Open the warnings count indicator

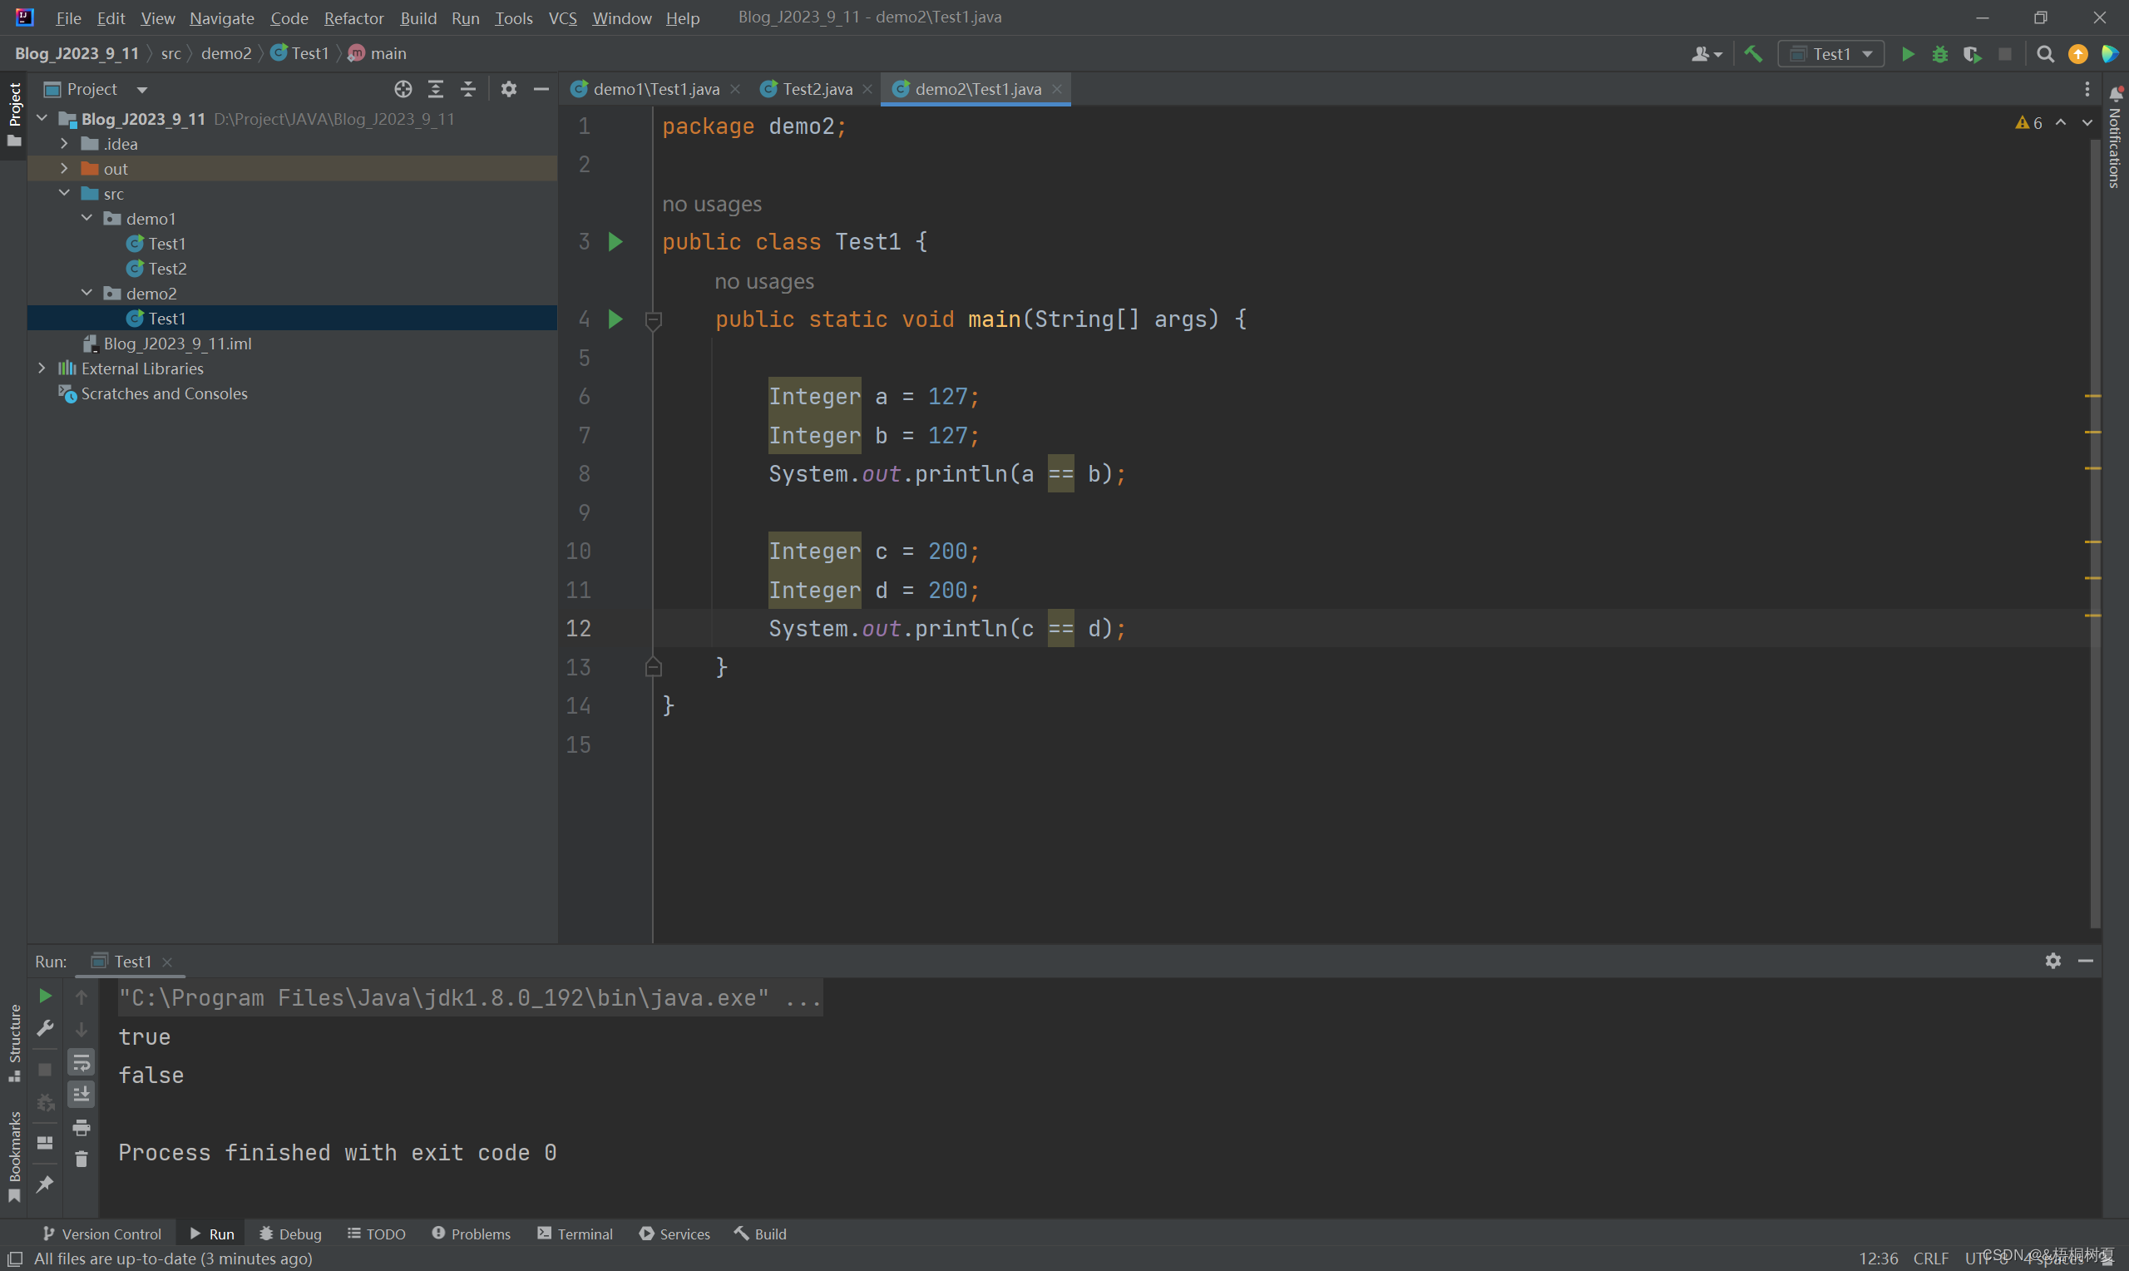click(x=2029, y=122)
